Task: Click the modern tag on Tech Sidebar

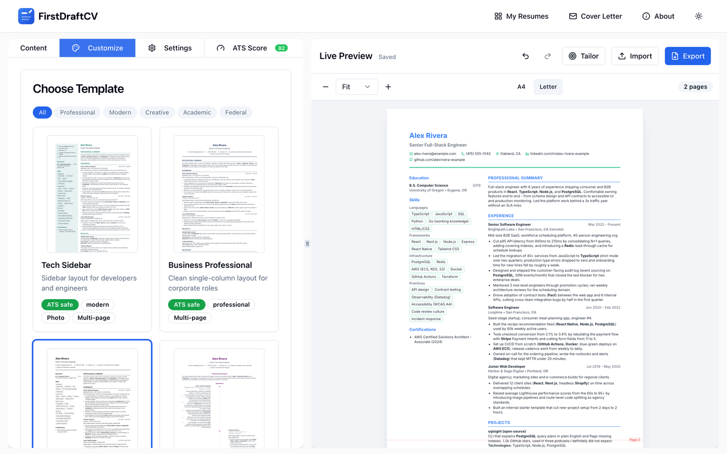Action: point(98,305)
